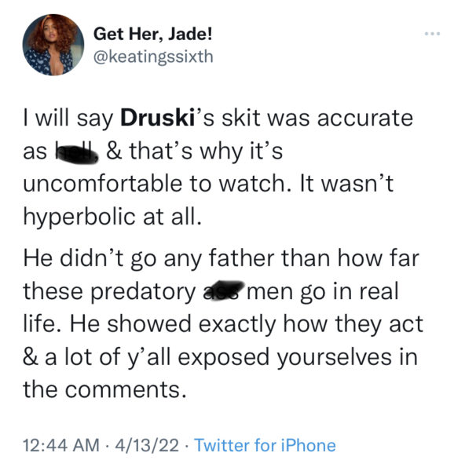This screenshot has width=465, height=471.
Task: Select the word 'predatory' in the tweet
Action: coord(143,292)
